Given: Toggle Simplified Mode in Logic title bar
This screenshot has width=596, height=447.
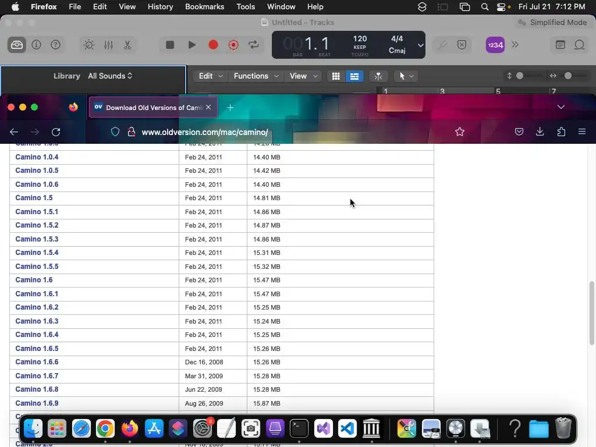Looking at the screenshot, I should (x=552, y=23).
